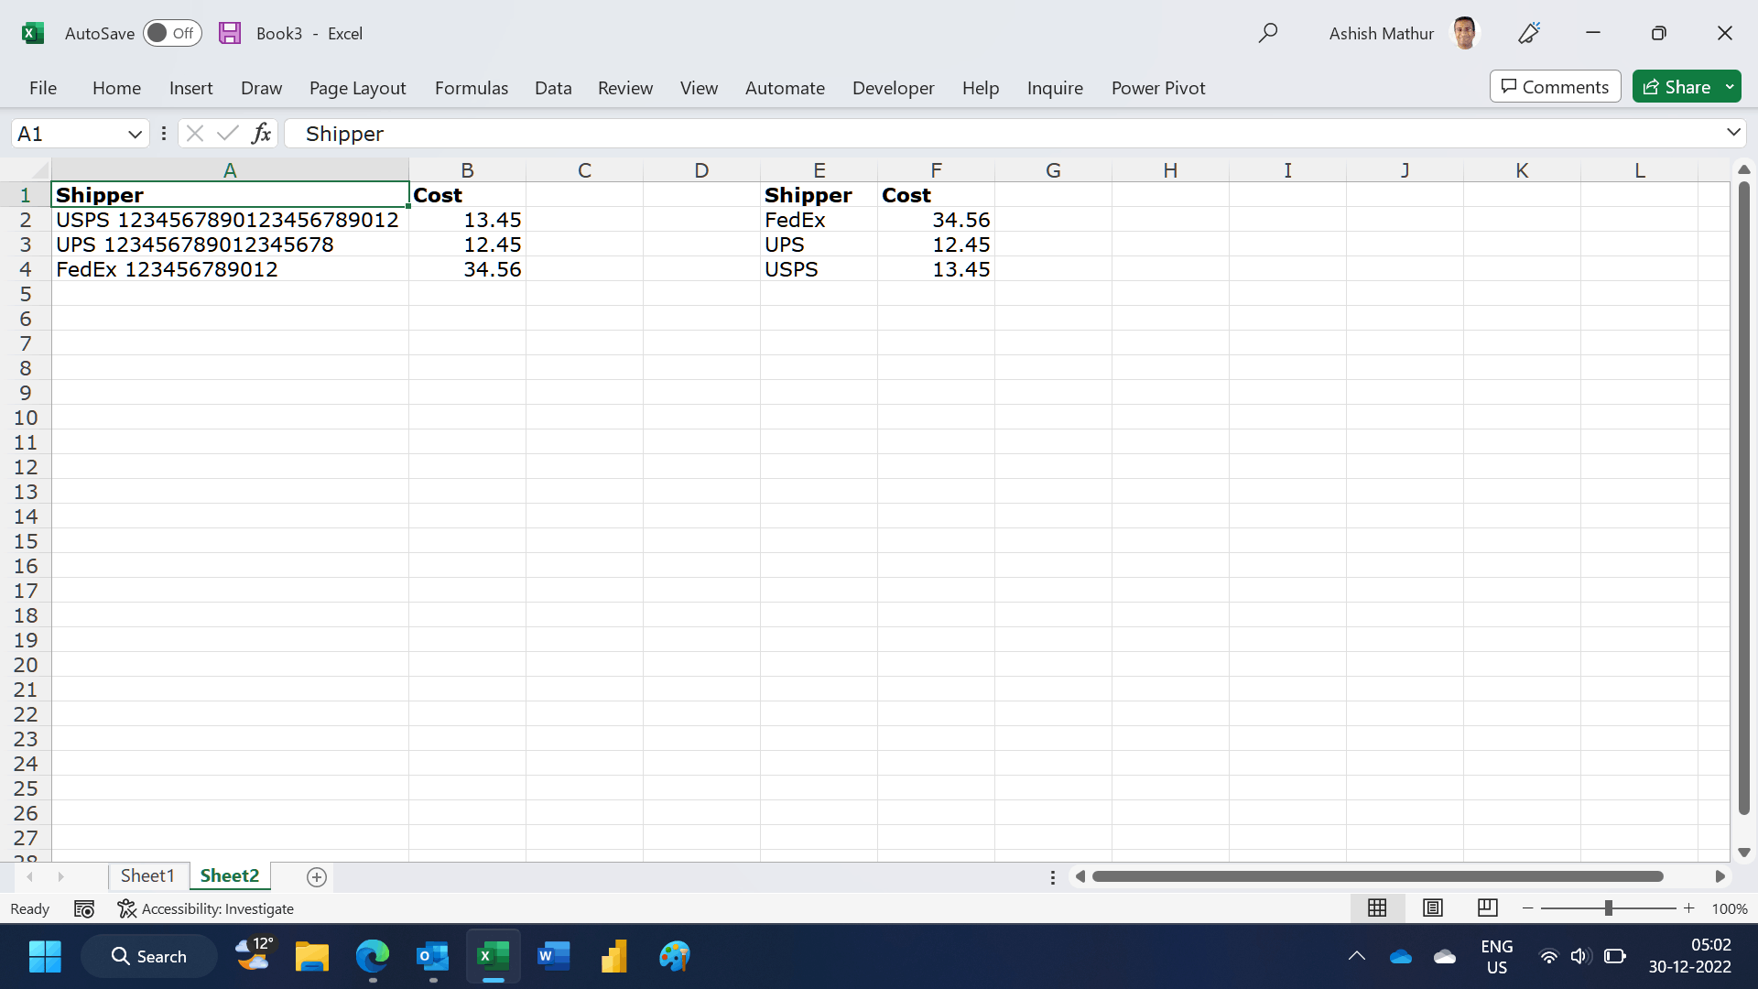
Task: Switch to Page Layout view icon
Action: tap(1432, 907)
